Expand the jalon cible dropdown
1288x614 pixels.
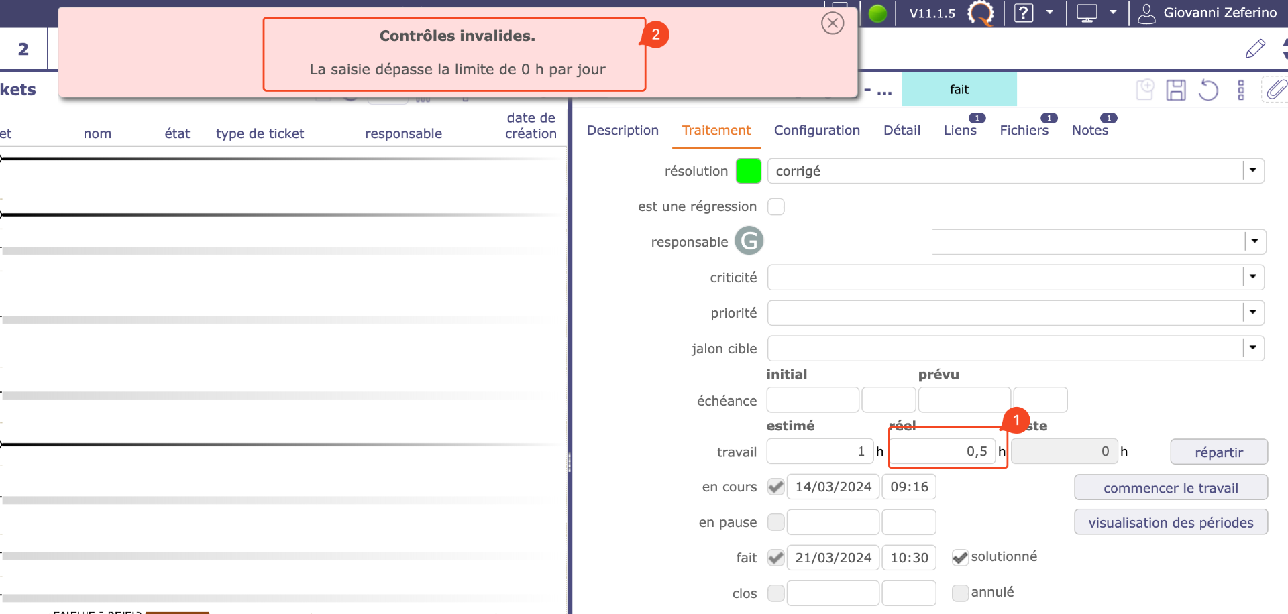click(1252, 349)
